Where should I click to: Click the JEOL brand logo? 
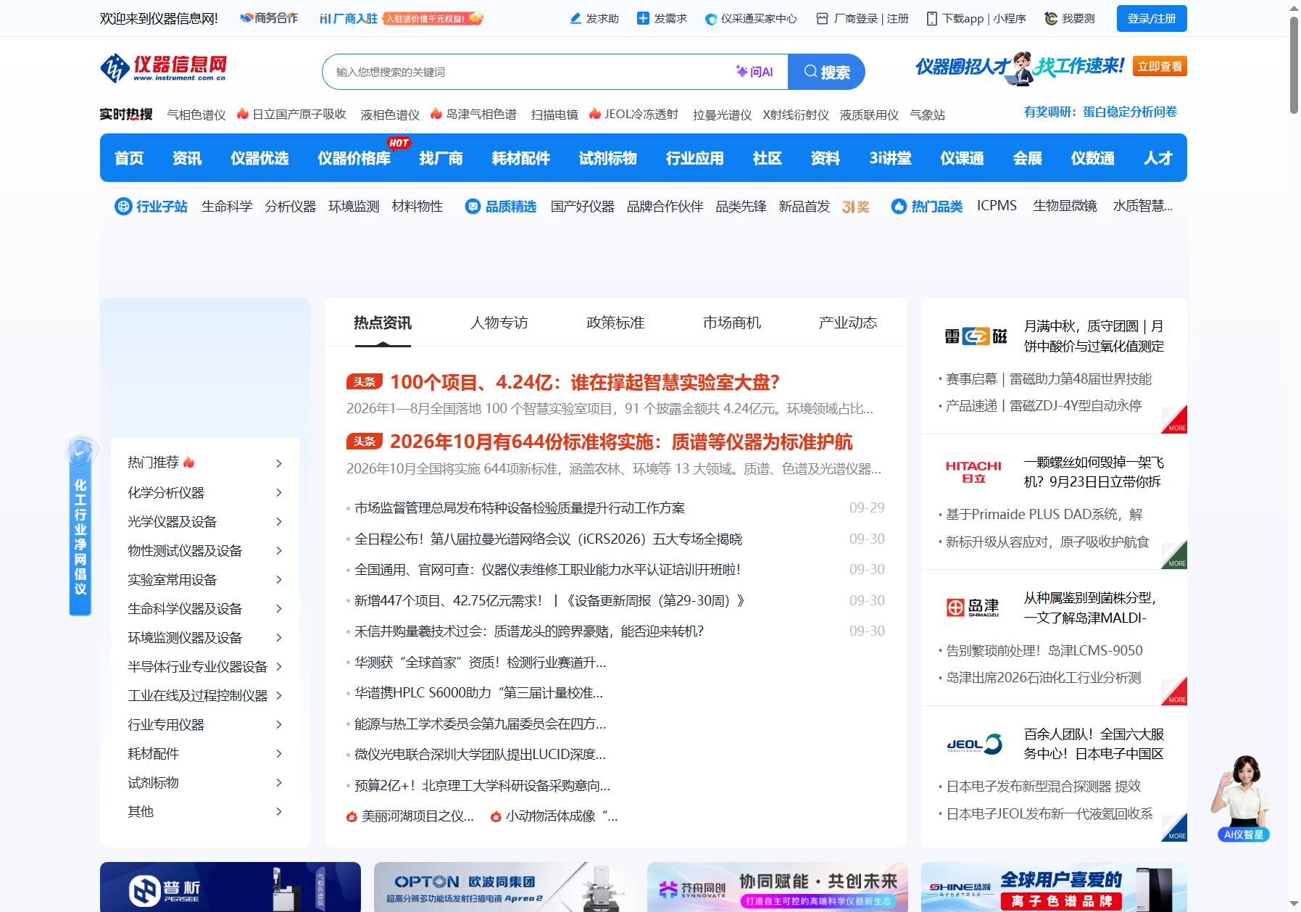pyautogui.click(x=974, y=744)
